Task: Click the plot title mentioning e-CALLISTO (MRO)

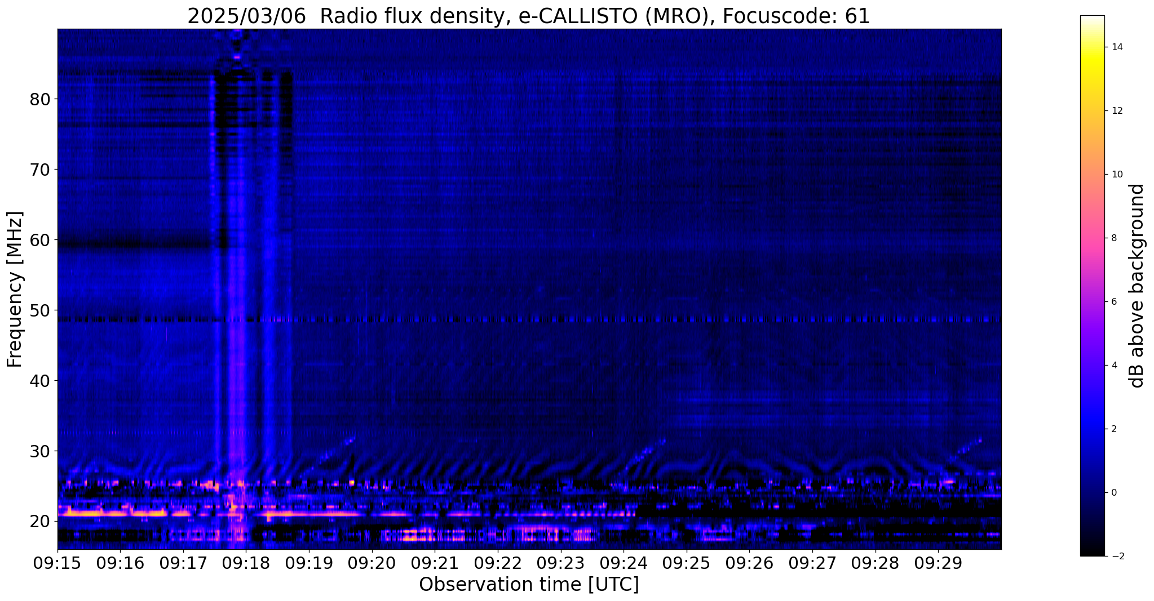Action: [529, 16]
